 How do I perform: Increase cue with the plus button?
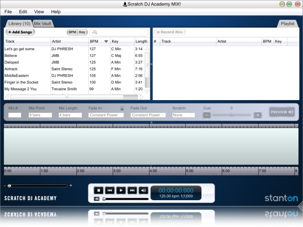click(x=258, y=115)
